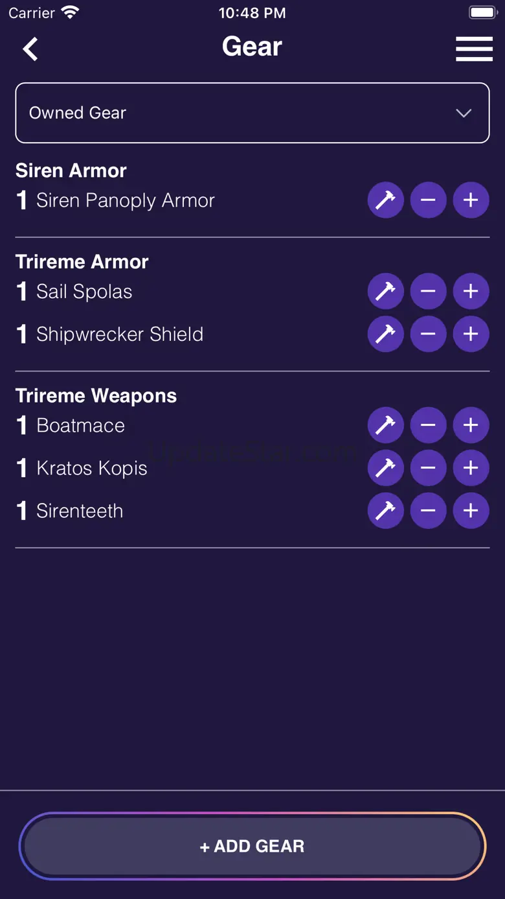Tap the hammer icon next to Sail Spolas
505x899 pixels.
pos(385,292)
